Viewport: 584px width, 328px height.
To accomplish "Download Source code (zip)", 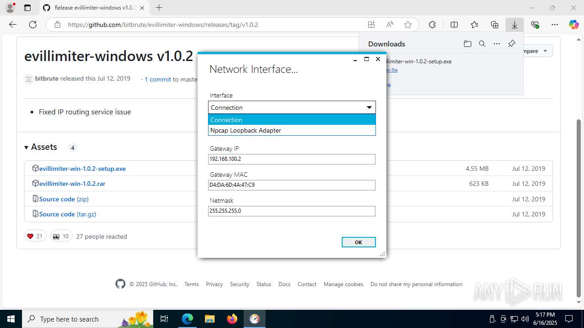I will [x=64, y=199].
